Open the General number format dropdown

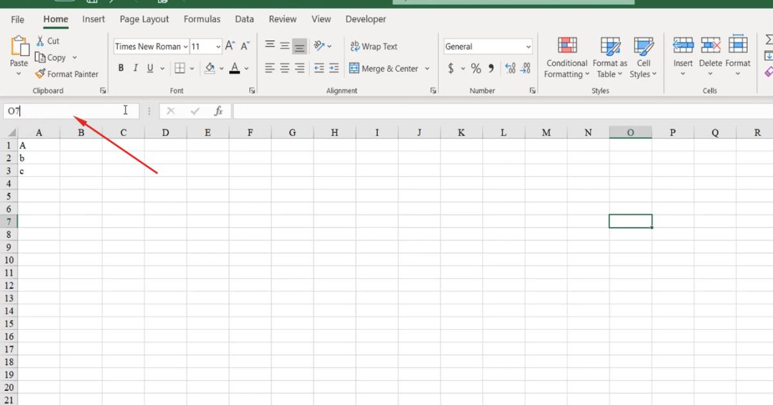[528, 46]
